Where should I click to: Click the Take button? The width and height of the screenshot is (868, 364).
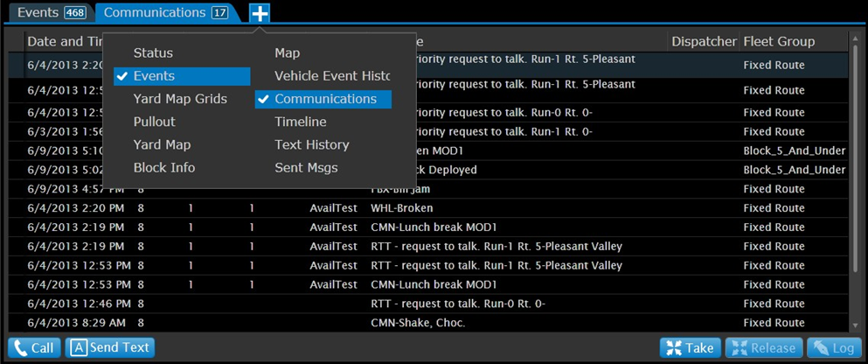[691, 348]
